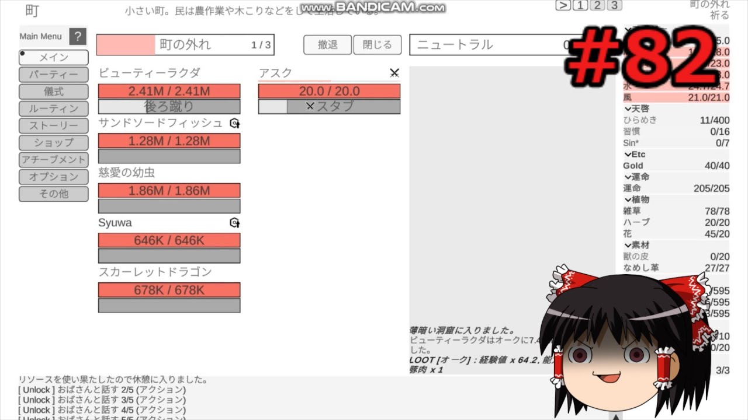Click the 慈愛の幼虫 name
Viewport: 748px width, 420px height.
[x=127, y=173]
